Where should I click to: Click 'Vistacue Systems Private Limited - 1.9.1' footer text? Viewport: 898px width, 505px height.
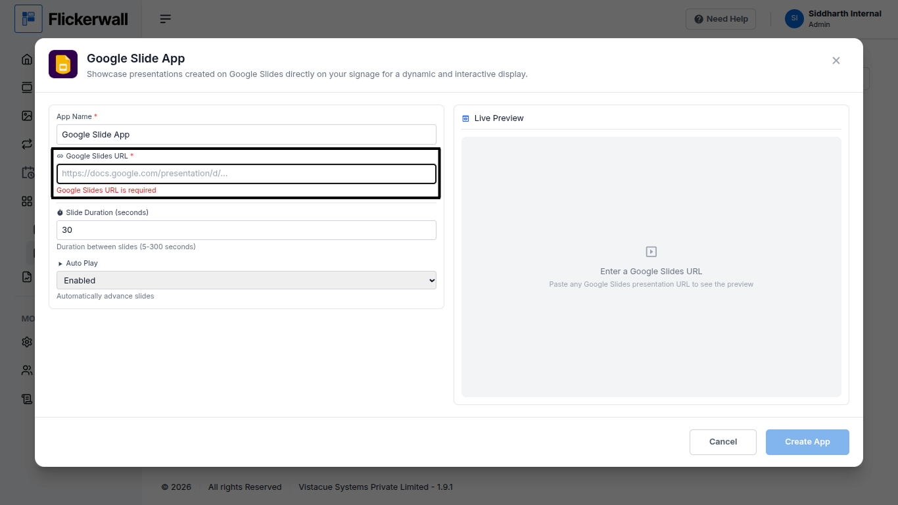376,487
